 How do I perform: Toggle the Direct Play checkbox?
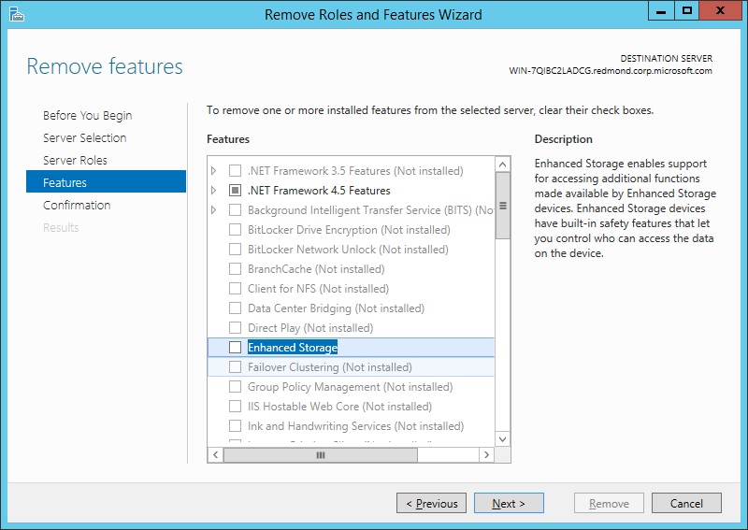[236, 328]
